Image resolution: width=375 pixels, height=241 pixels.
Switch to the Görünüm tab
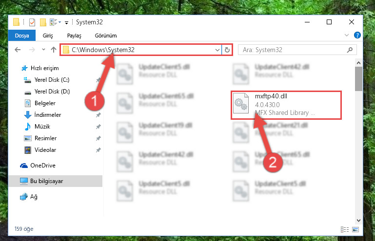point(106,36)
